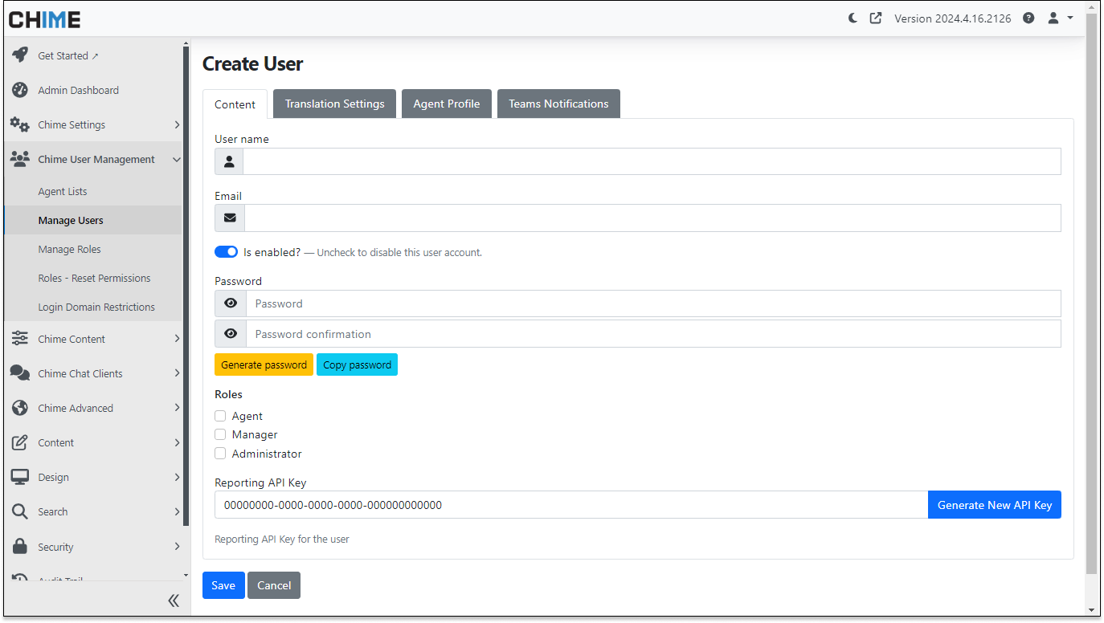This screenshot has height=623, width=1104.
Task: Reveal the Password field using the eye icon
Action: tap(230, 303)
